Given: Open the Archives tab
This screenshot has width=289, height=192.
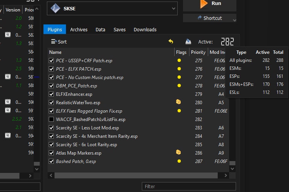Looking at the screenshot, I should [79, 29].
